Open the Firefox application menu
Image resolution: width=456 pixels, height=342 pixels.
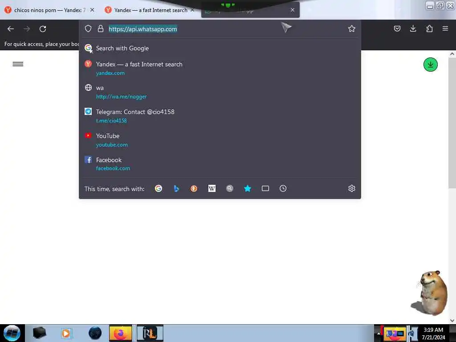click(x=445, y=28)
